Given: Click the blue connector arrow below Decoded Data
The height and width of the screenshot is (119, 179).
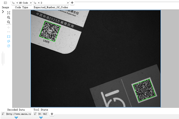Looking at the screenshot, I should pos(16,118).
